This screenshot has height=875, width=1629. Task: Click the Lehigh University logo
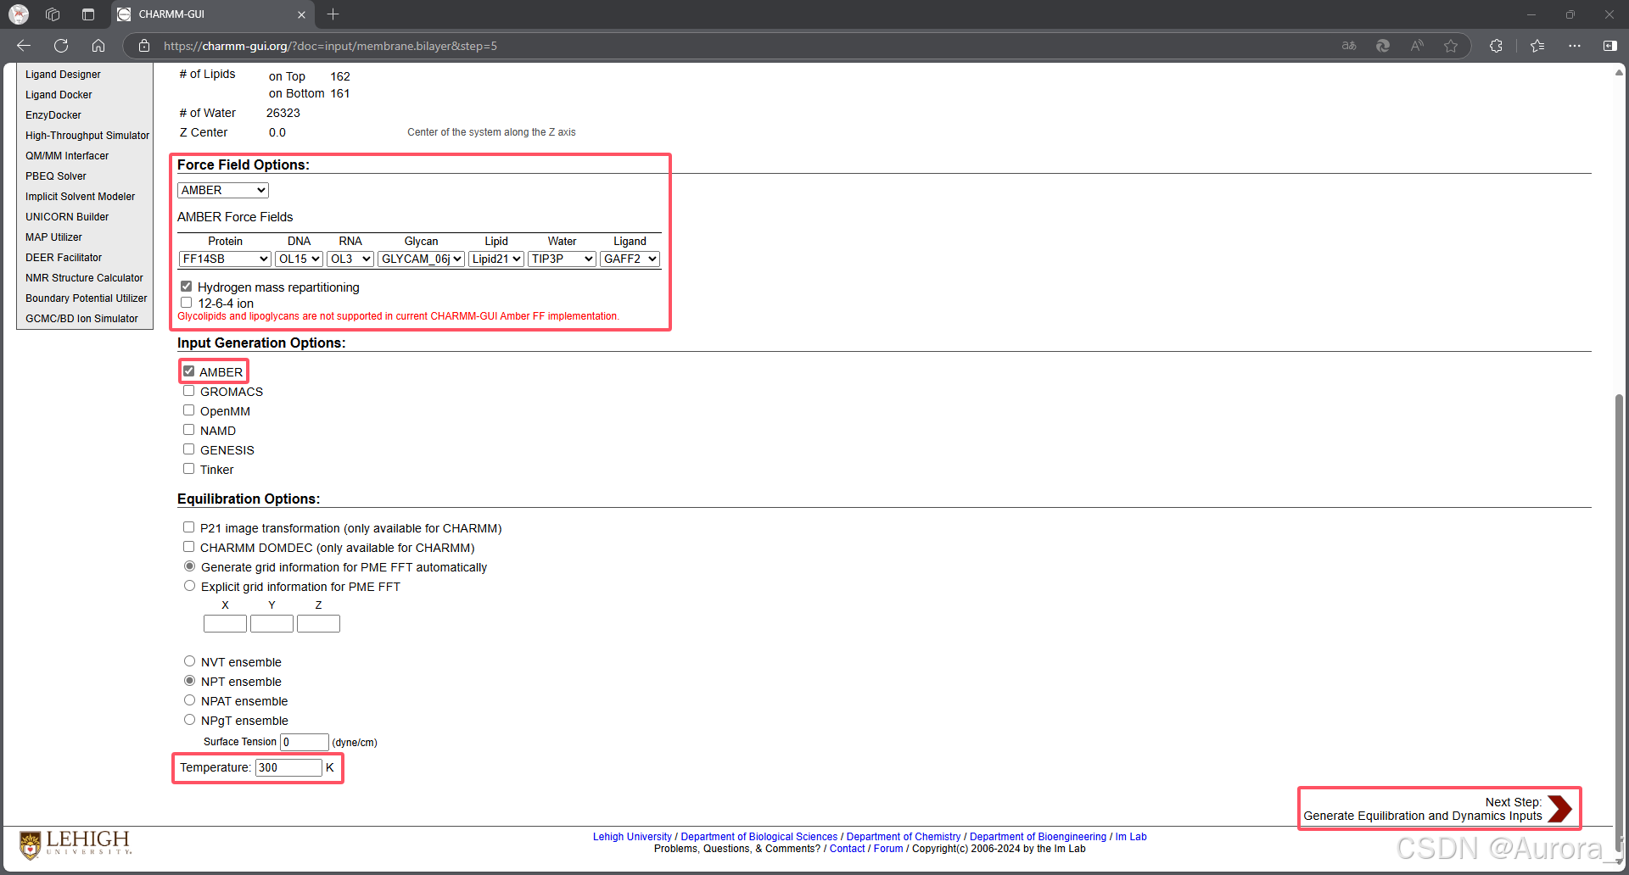pyautogui.click(x=76, y=844)
